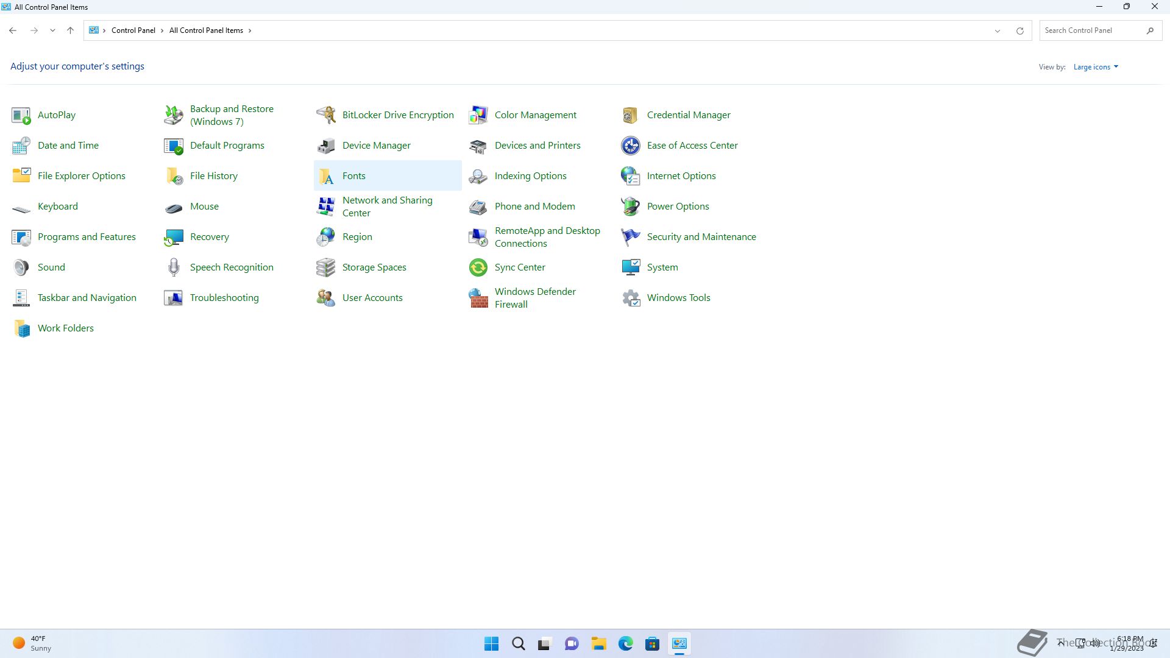The image size is (1170, 658).
Task: Open the System monitor icon
Action: click(631, 267)
